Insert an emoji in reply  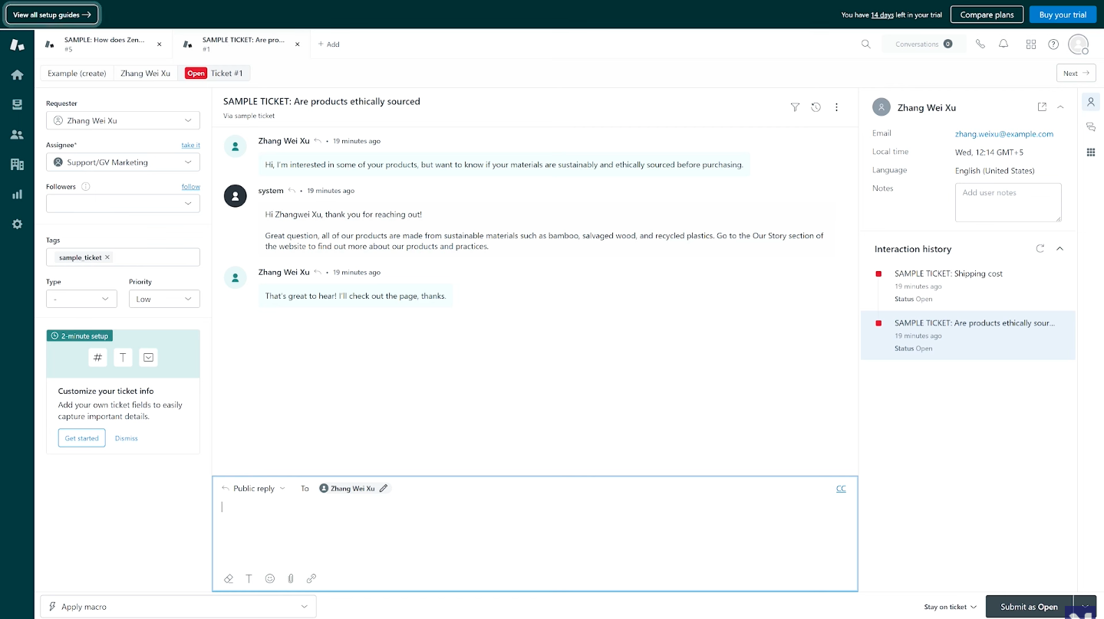tap(270, 579)
